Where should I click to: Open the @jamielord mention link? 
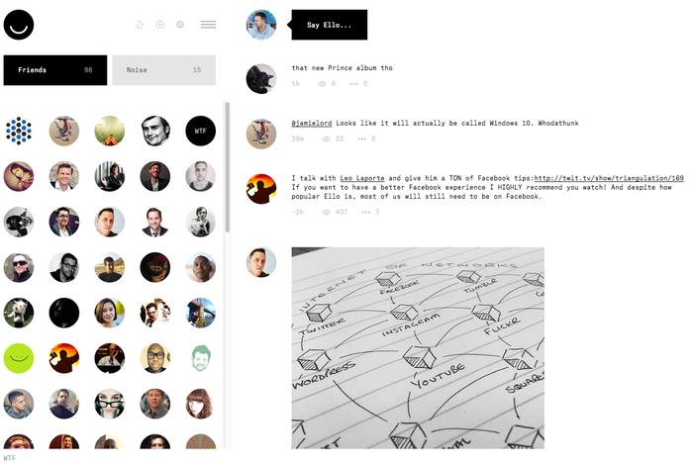click(312, 124)
